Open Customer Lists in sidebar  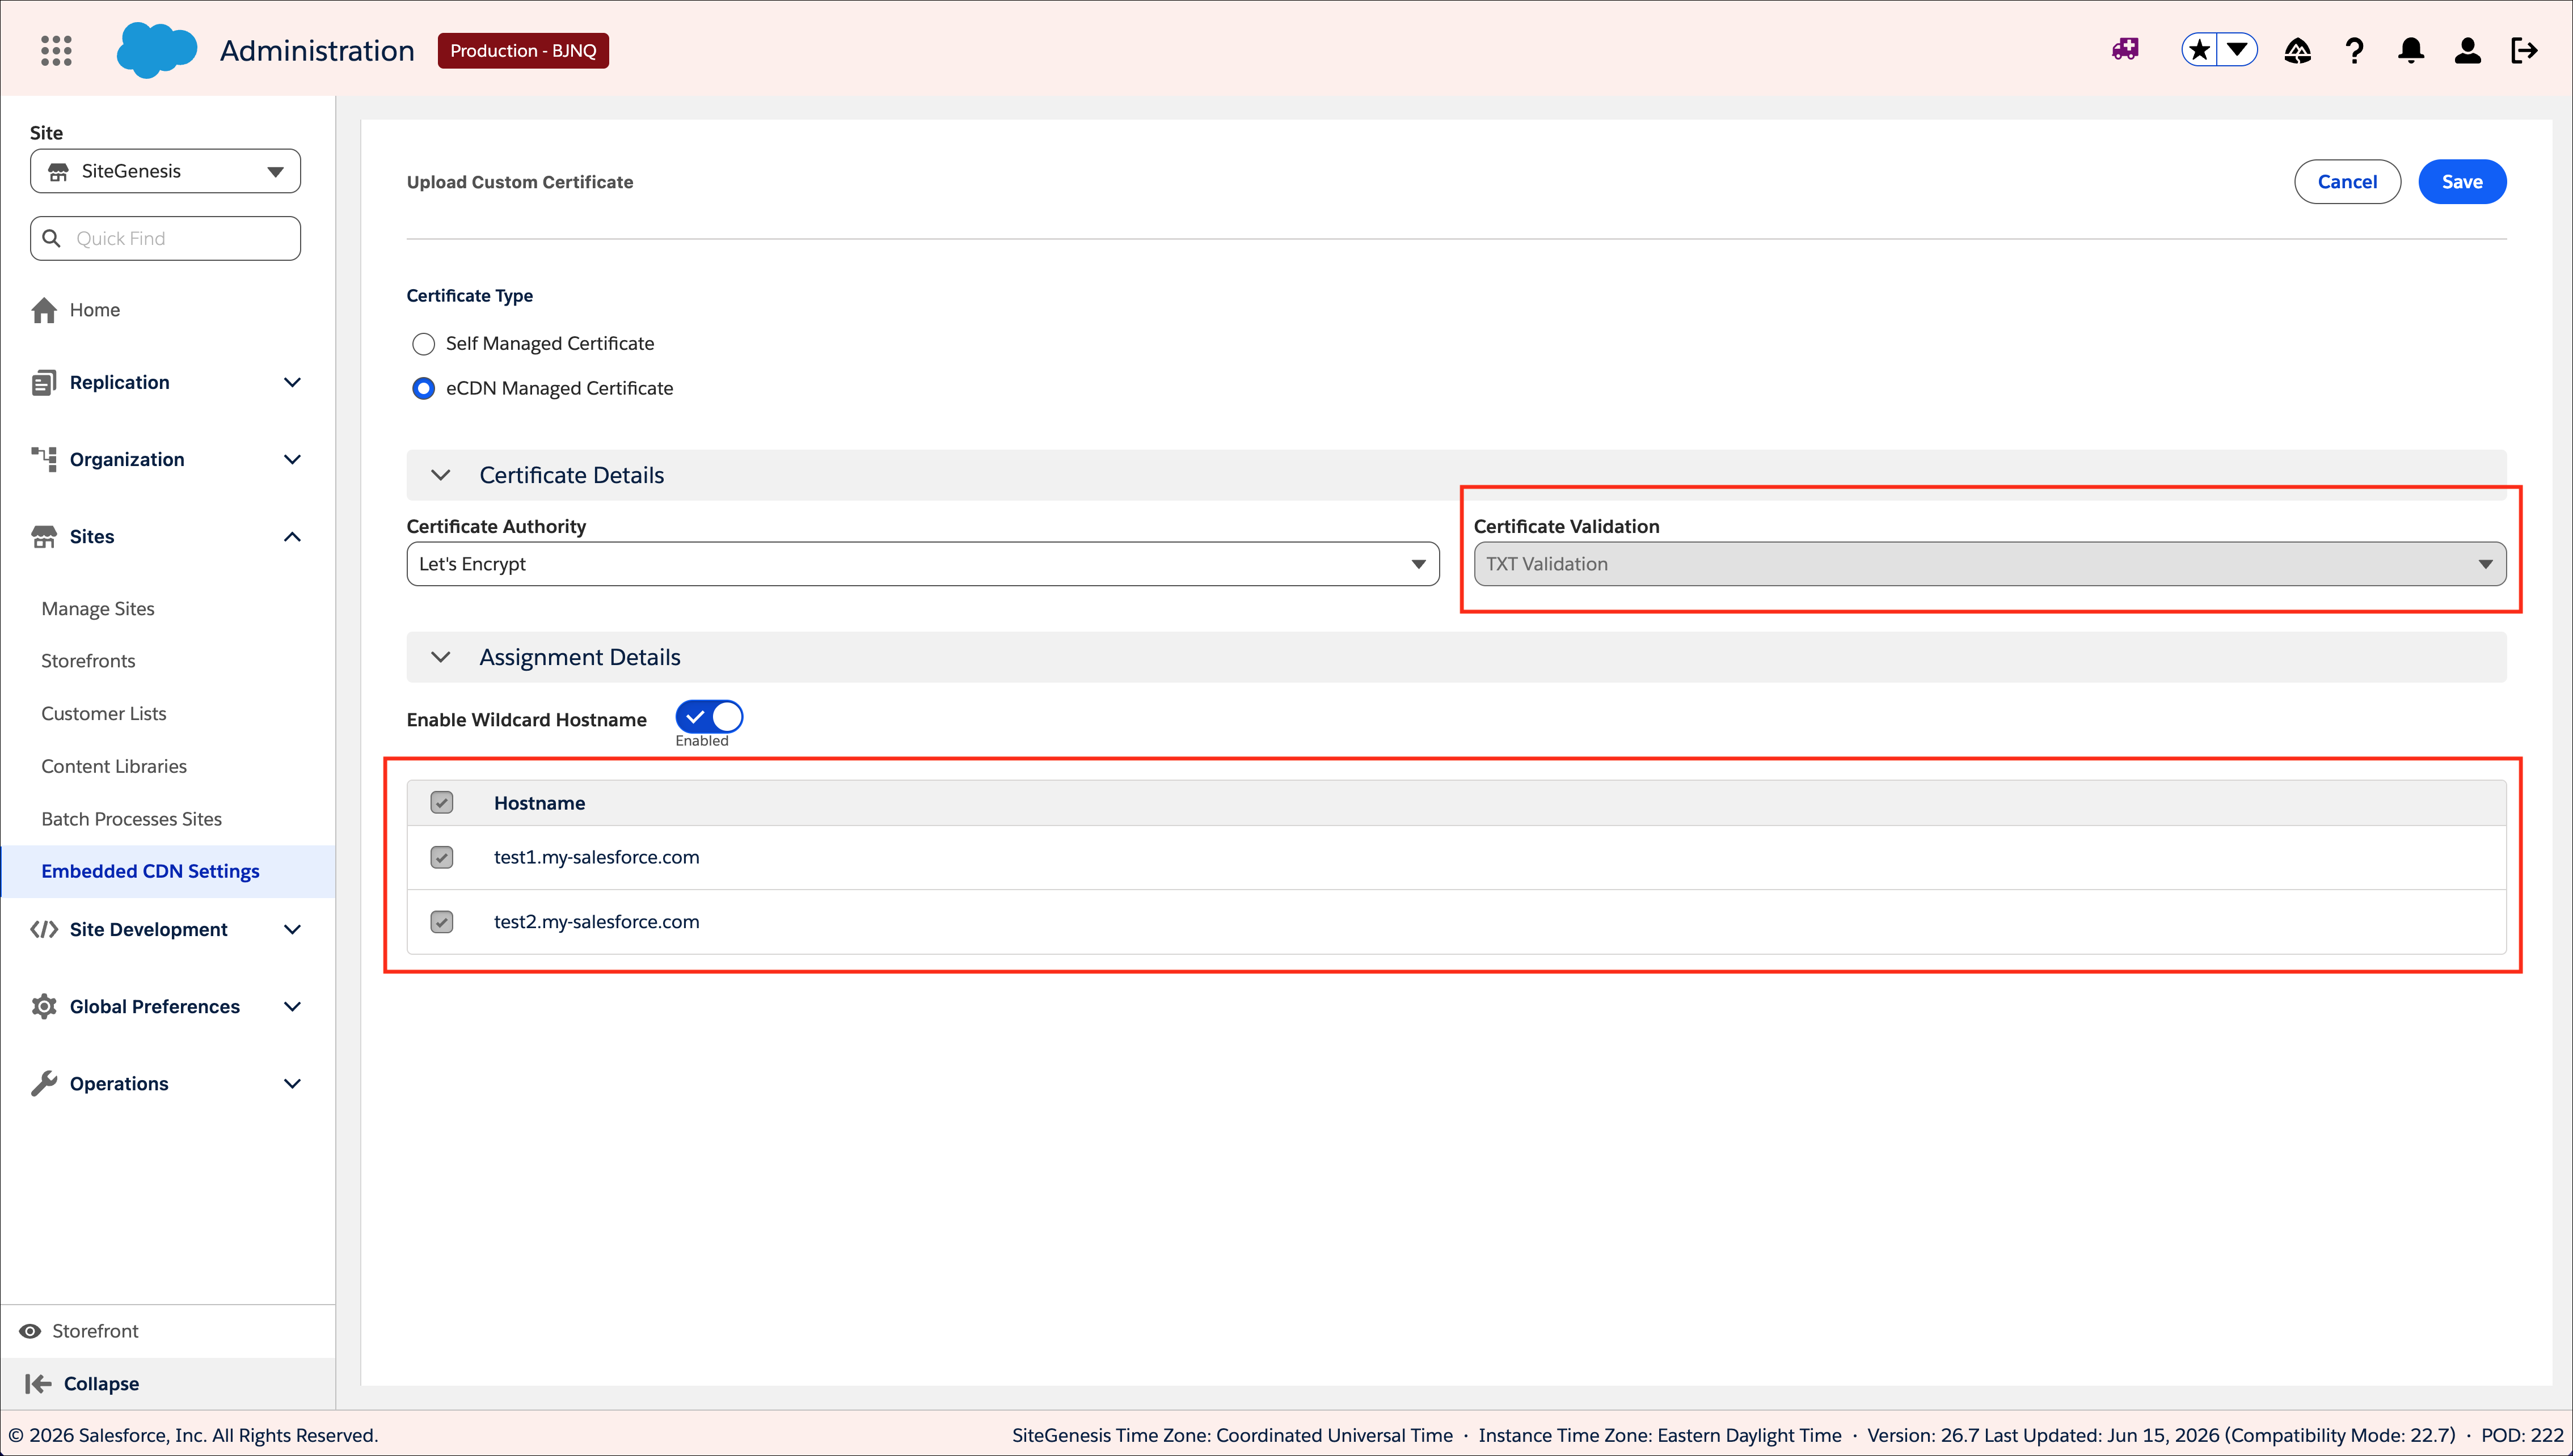click(x=104, y=713)
